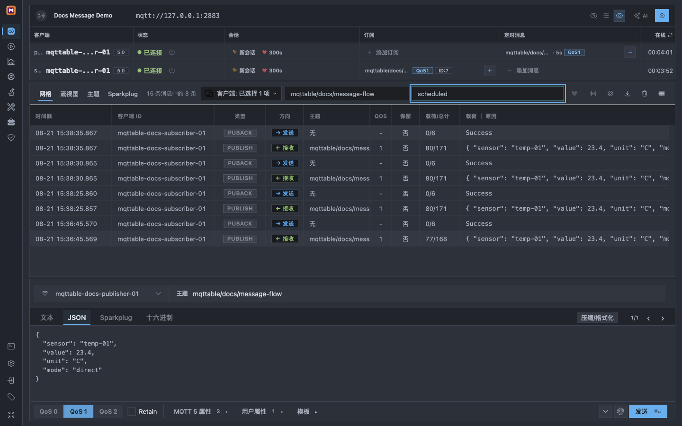
Task: Click the blue play button top right
Action: click(662, 16)
